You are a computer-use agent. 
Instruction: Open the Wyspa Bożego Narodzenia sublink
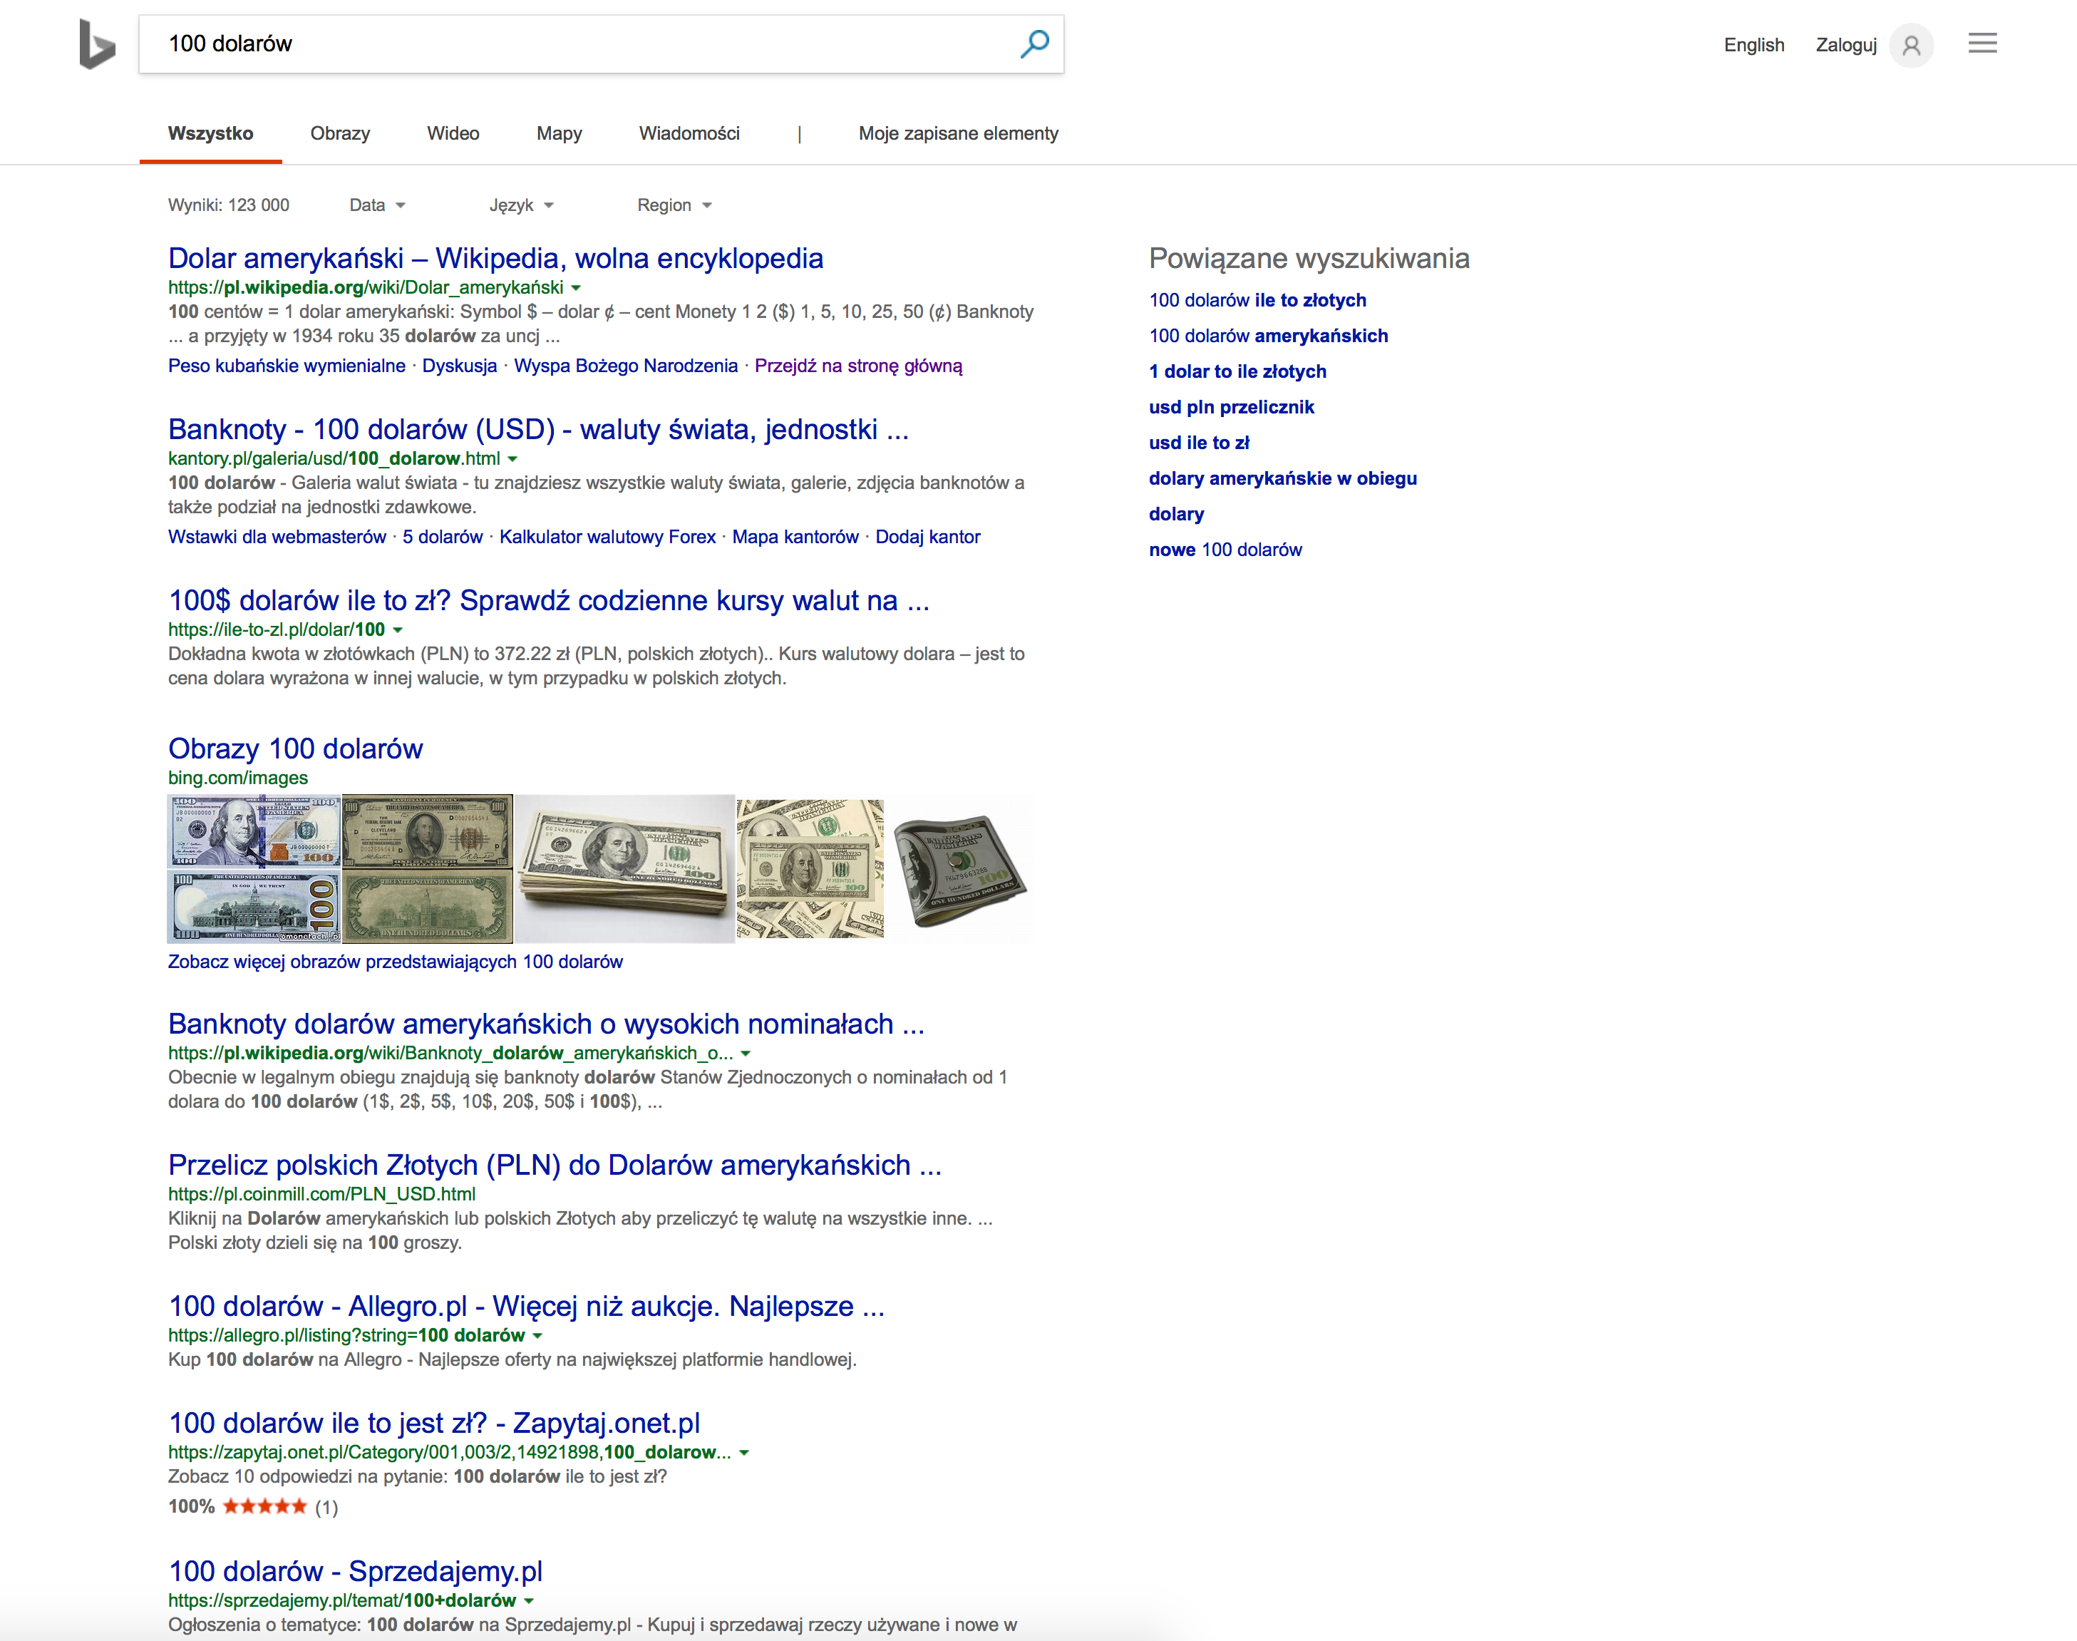pos(625,365)
